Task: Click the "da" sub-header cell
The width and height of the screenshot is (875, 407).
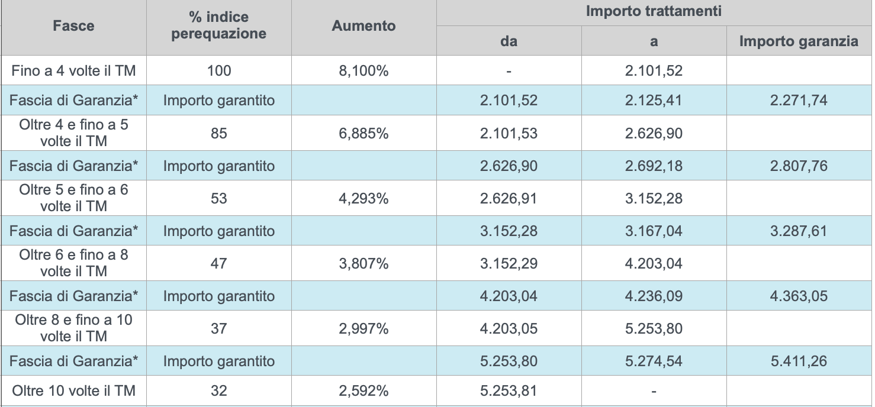Action: [509, 41]
